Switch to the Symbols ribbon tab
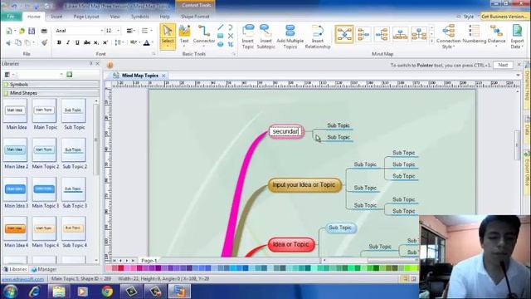This screenshot has height=299, width=531. tap(140, 17)
